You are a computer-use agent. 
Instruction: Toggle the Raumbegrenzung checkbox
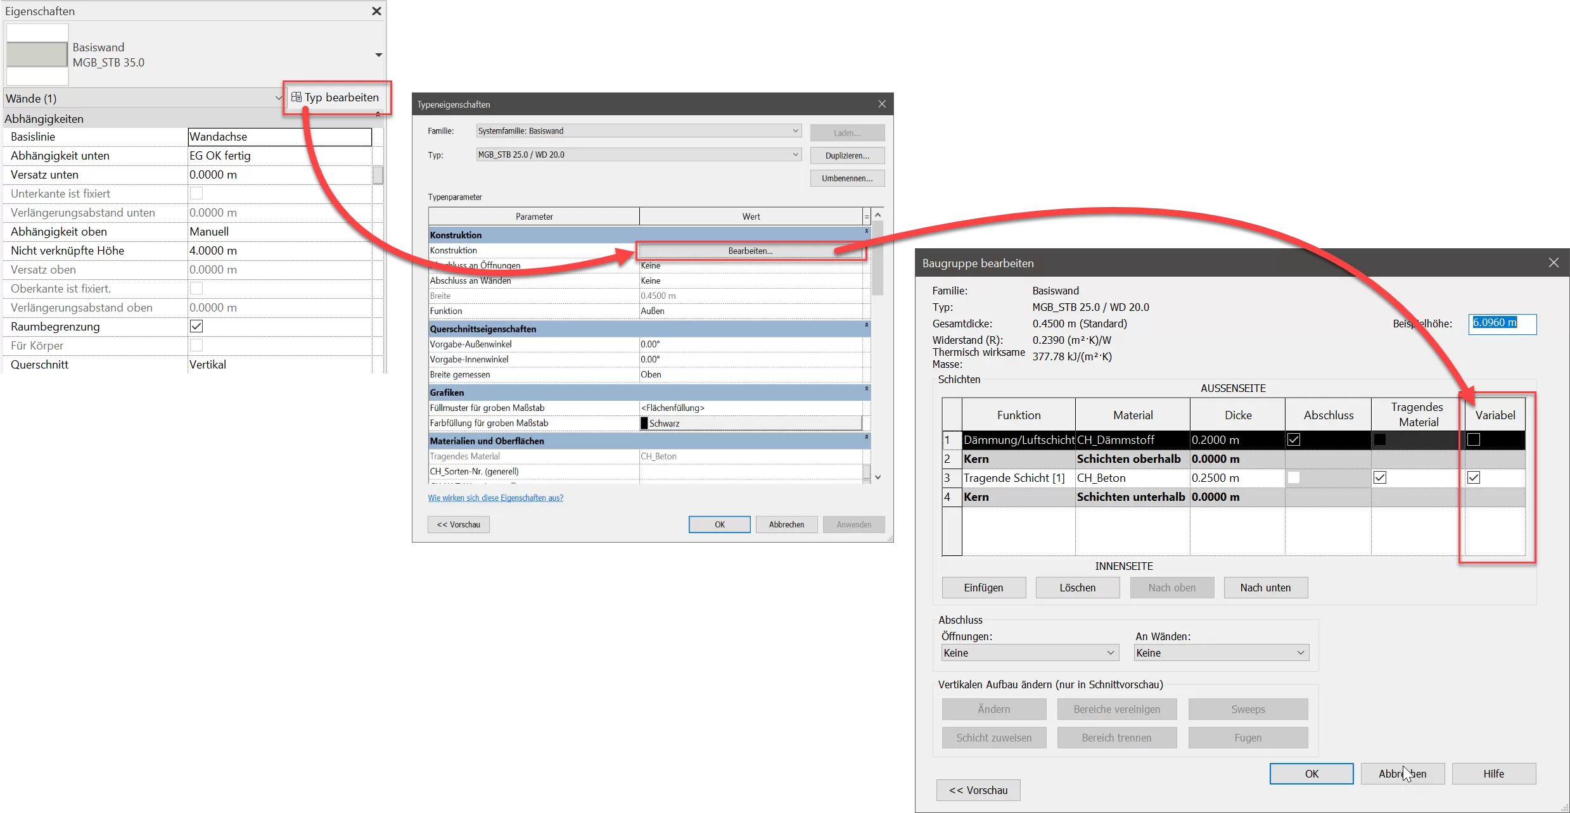click(196, 326)
